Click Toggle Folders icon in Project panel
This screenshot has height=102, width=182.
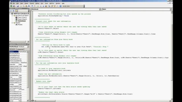16,11
